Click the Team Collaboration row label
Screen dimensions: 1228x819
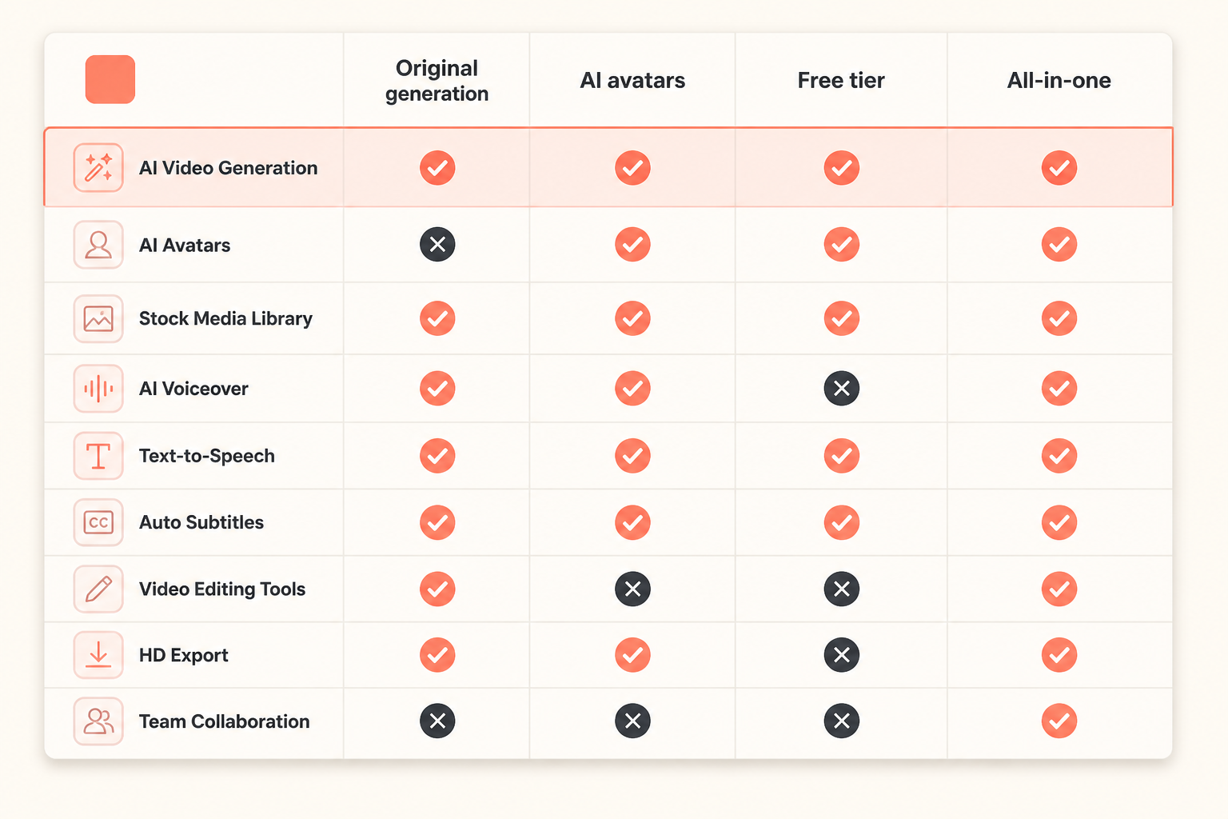[225, 721]
